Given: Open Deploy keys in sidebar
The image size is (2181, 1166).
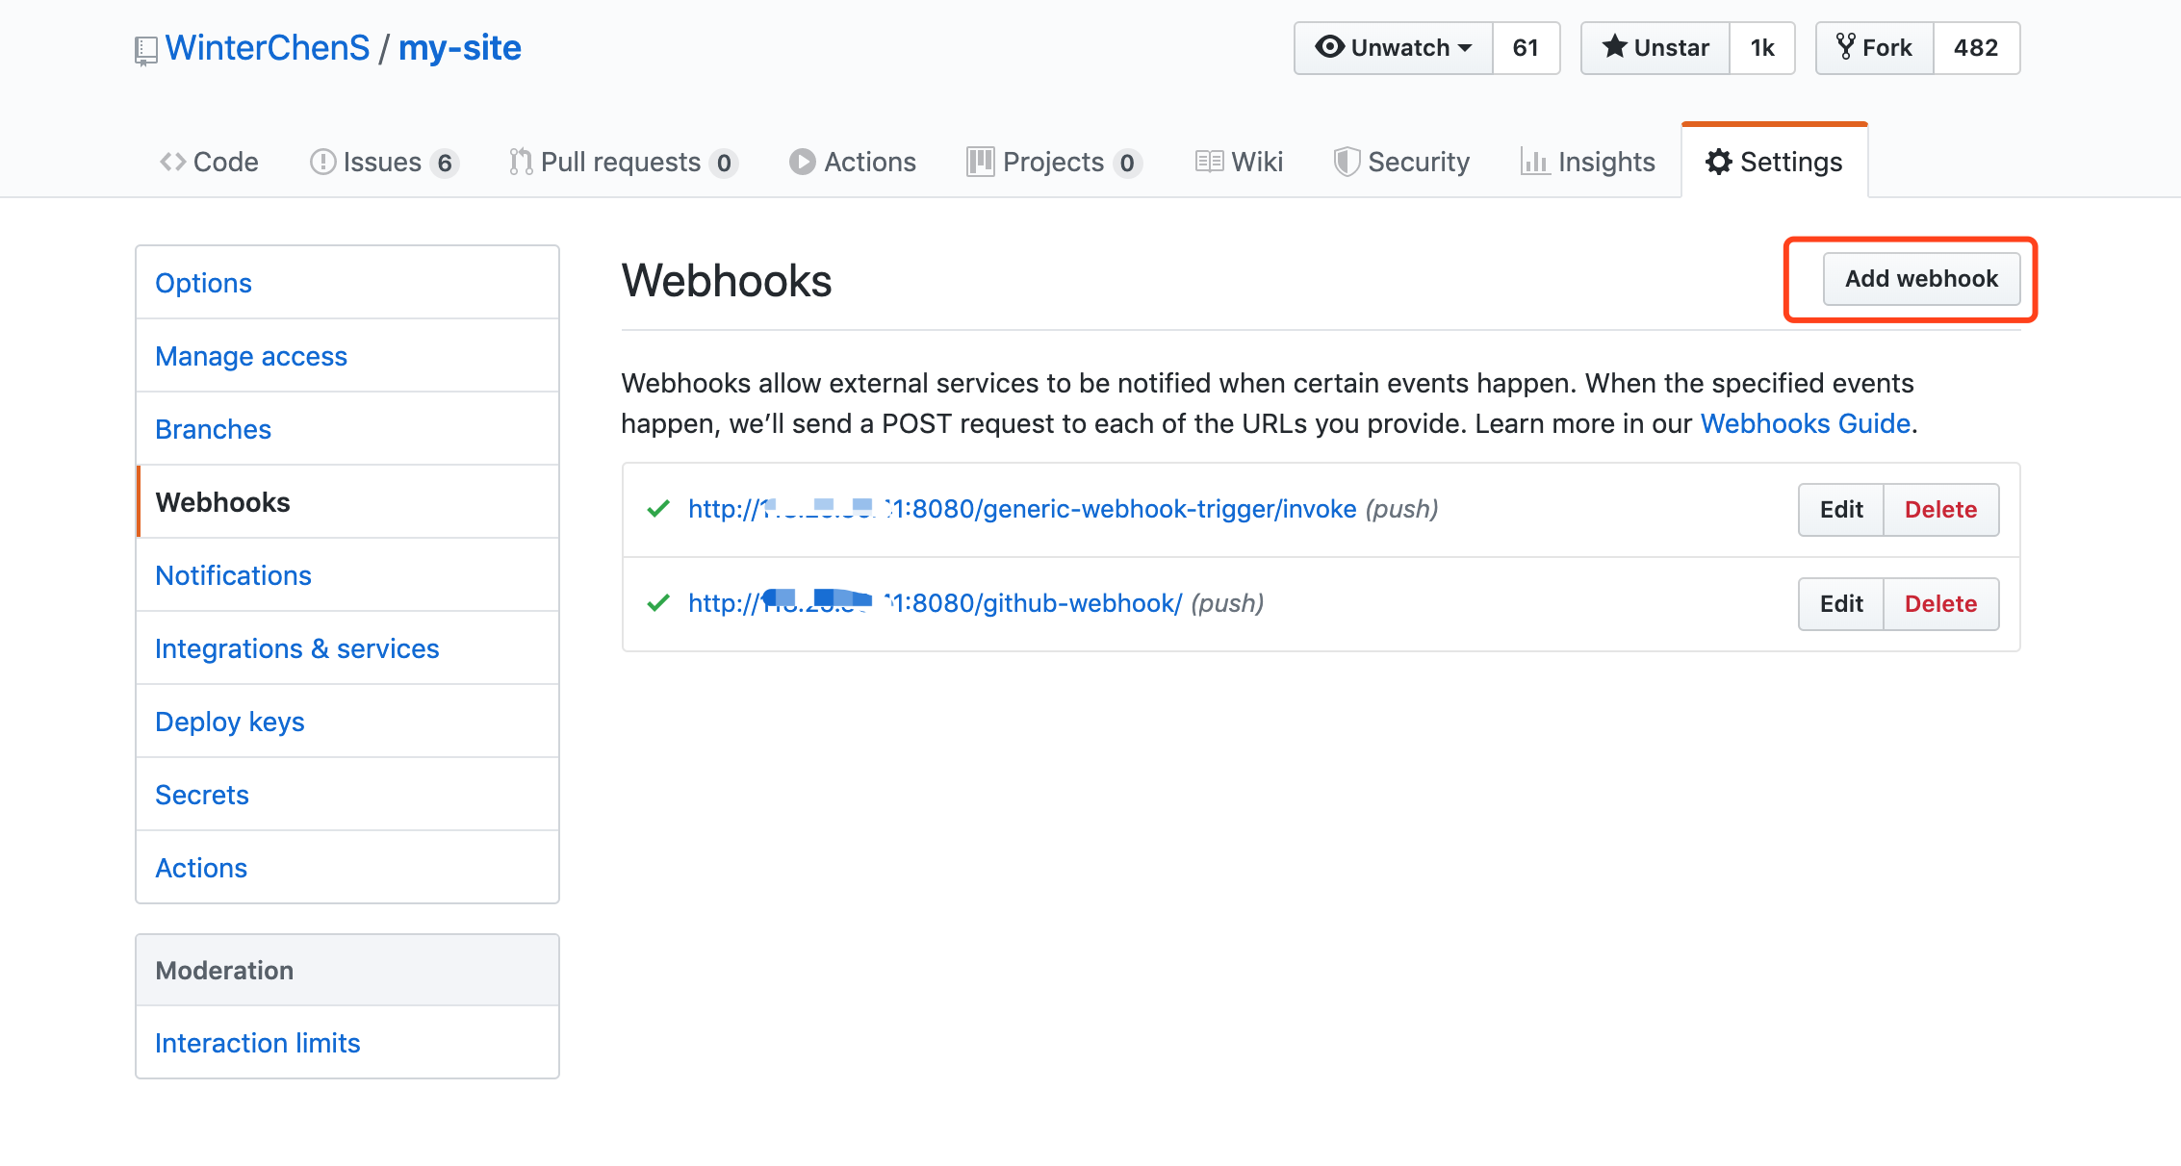Looking at the screenshot, I should tap(230, 722).
